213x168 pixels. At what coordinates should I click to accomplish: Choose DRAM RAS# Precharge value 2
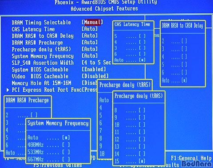pyautogui.click(x=22, y=115)
